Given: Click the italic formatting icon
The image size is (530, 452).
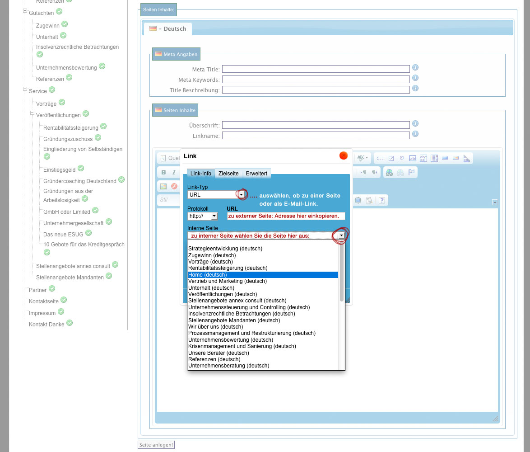Looking at the screenshot, I should (x=174, y=172).
